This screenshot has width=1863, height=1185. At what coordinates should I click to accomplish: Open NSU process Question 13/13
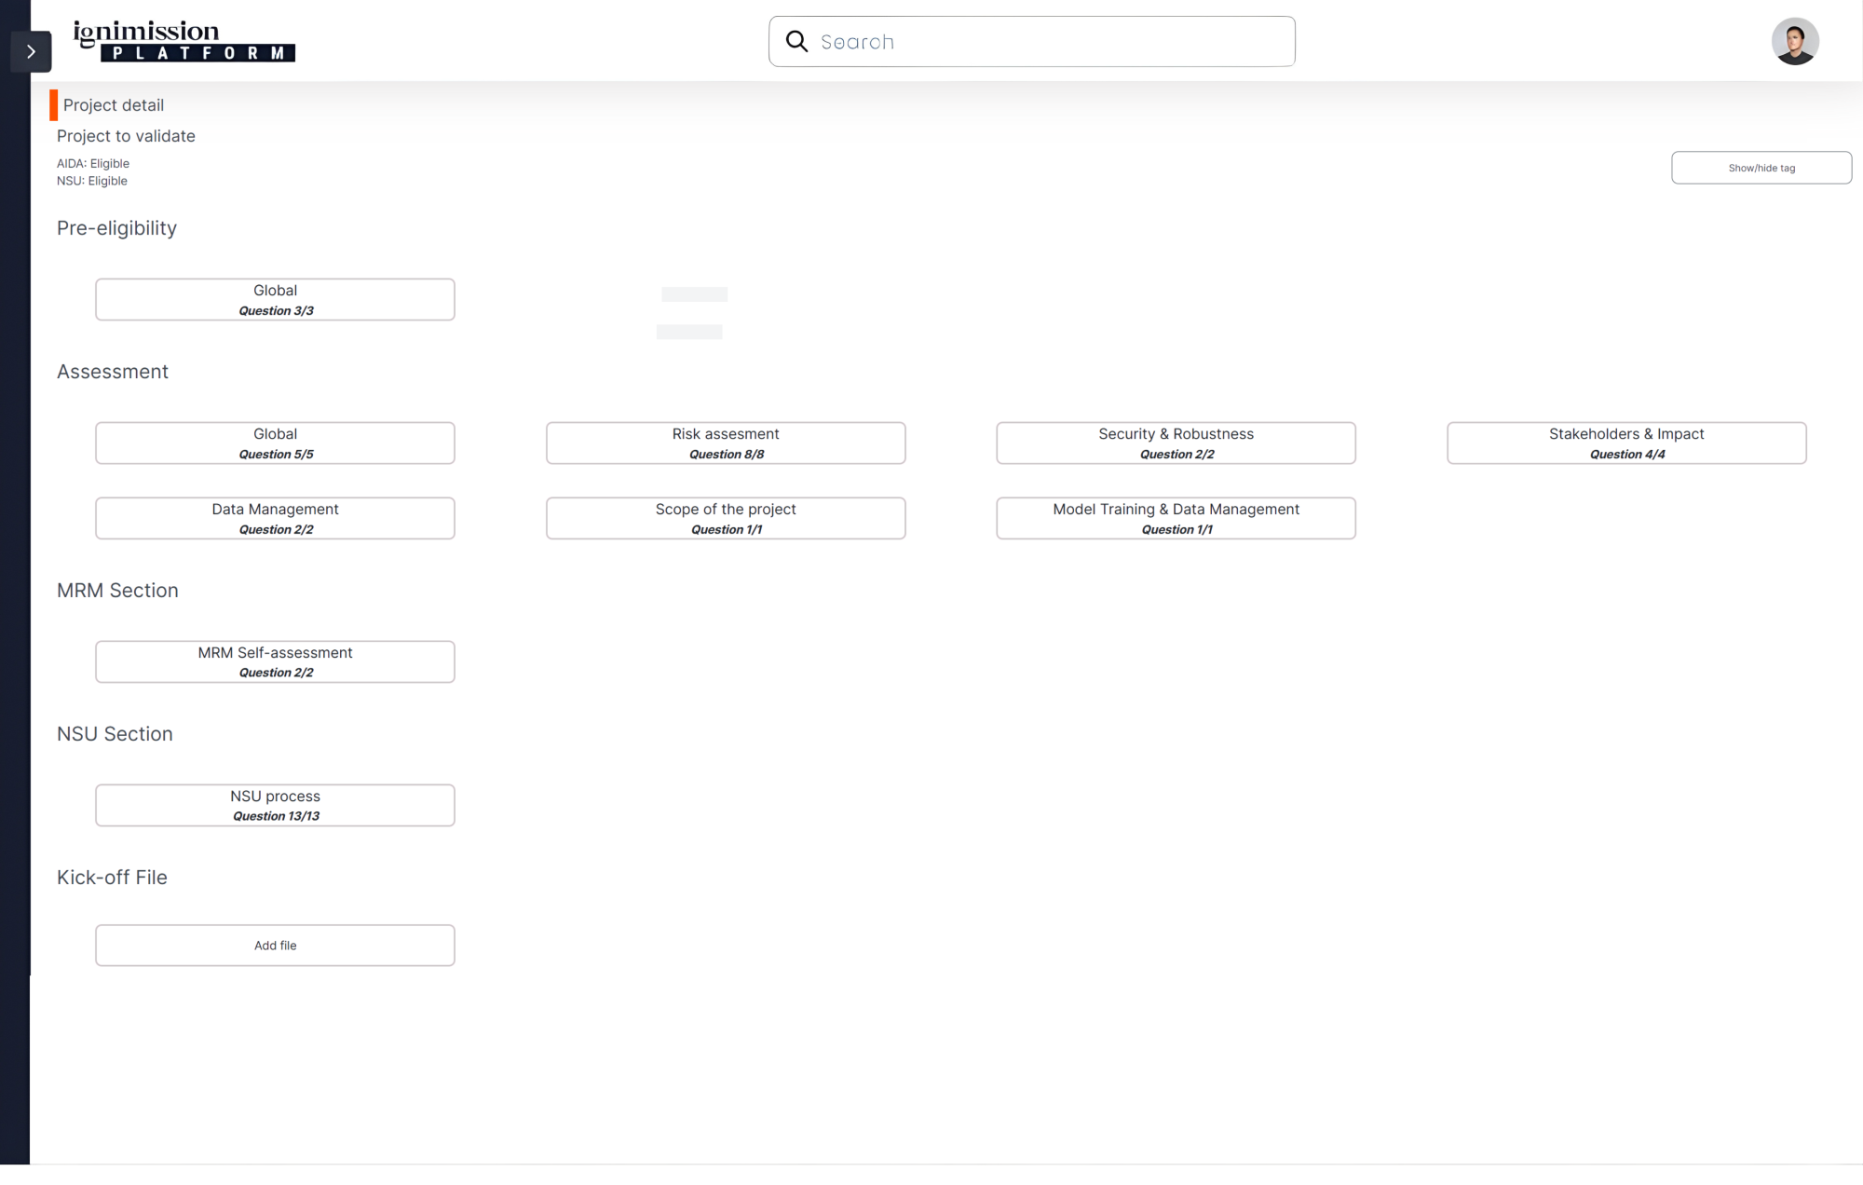[275, 806]
